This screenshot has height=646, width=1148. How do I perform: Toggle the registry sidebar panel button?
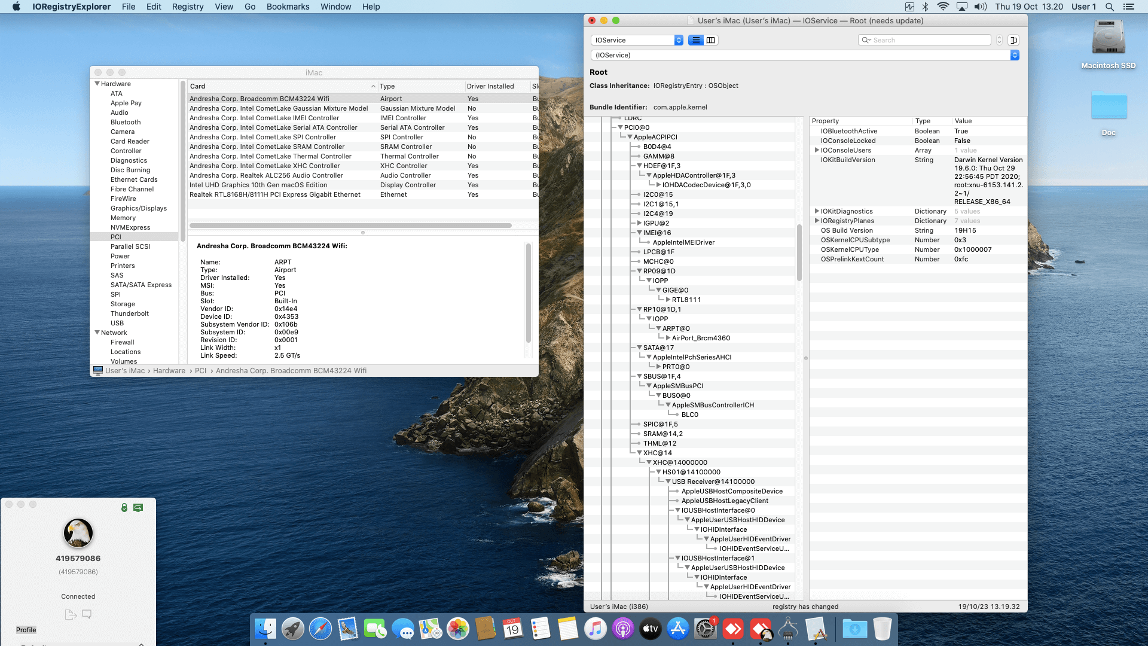point(1013,40)
